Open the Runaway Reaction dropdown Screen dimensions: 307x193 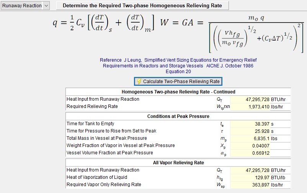25,6
